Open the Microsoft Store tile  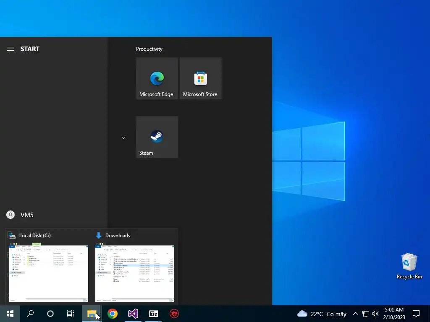[200, 78]
